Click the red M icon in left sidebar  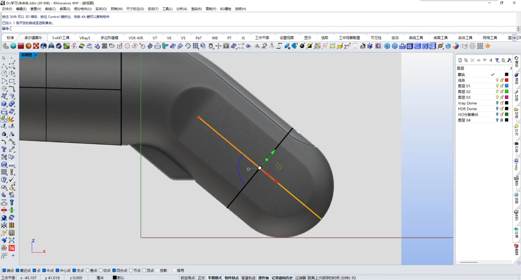pyautogui.click(x=12, y=248)
